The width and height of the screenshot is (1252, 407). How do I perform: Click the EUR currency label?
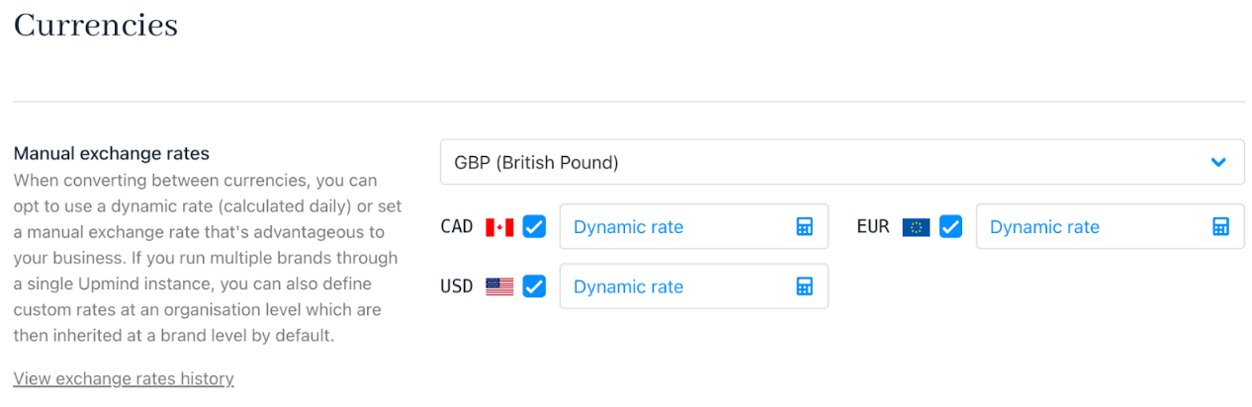[873, 227]
